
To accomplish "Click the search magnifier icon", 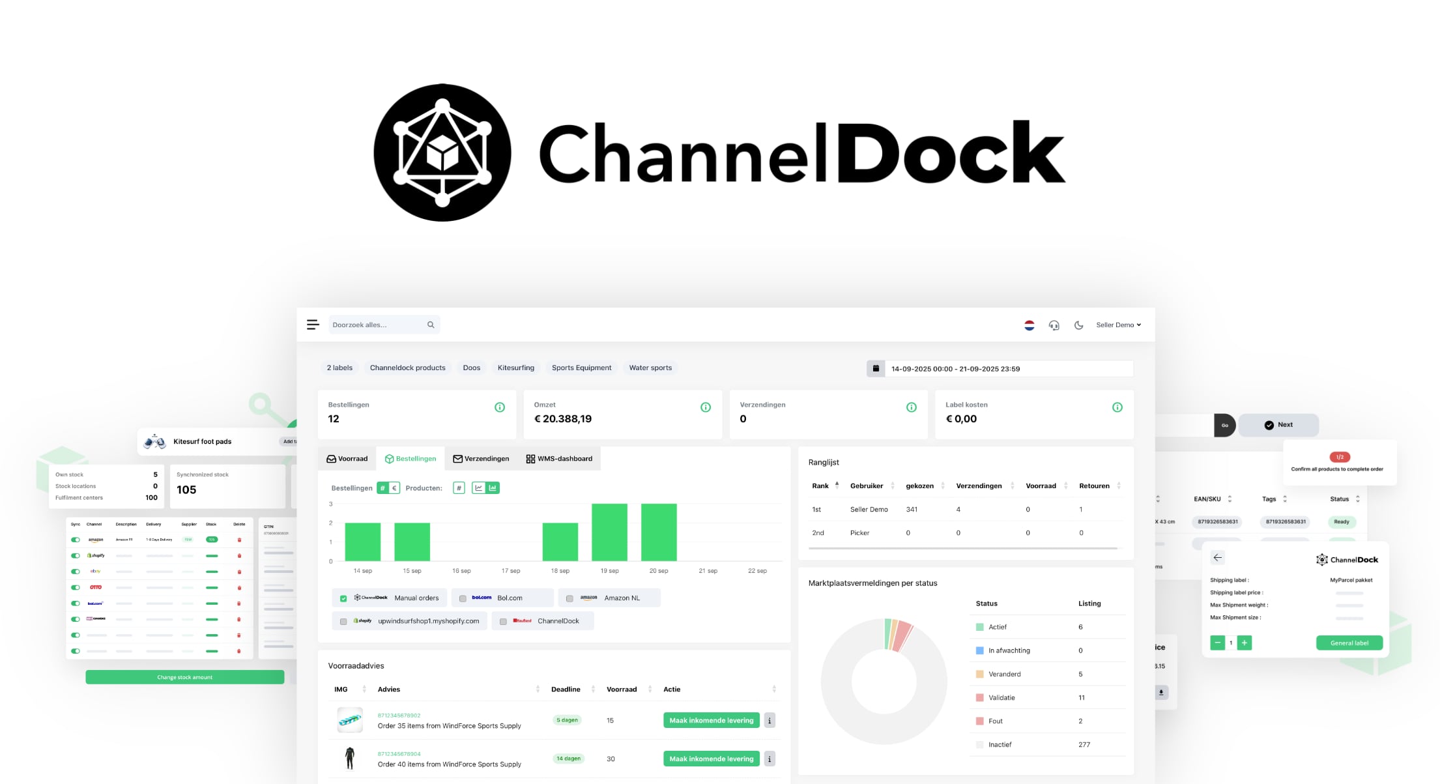I will point(431,325).
